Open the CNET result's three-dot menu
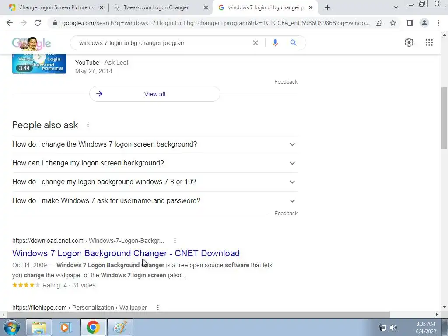This screenshot has width=448, height=336. [175, 241]
